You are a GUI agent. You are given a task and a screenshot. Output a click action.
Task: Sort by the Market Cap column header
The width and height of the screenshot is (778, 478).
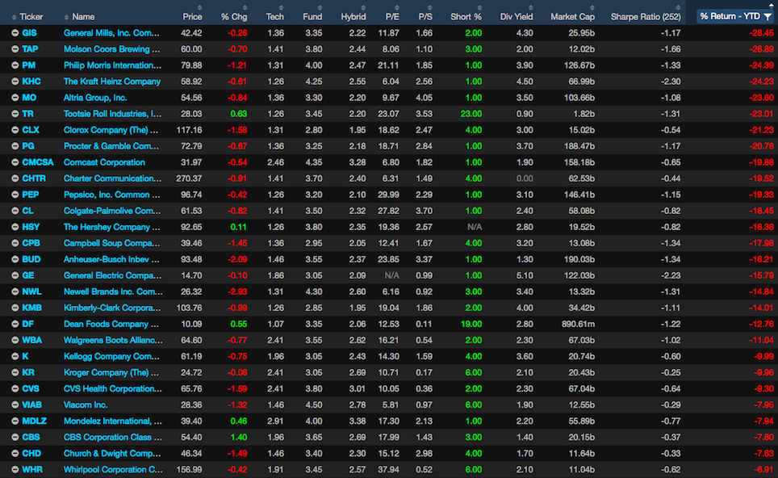click(x=572, y=17)
